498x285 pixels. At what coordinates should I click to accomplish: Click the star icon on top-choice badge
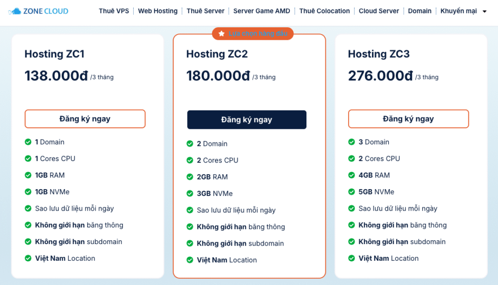(x=222, y=34)
